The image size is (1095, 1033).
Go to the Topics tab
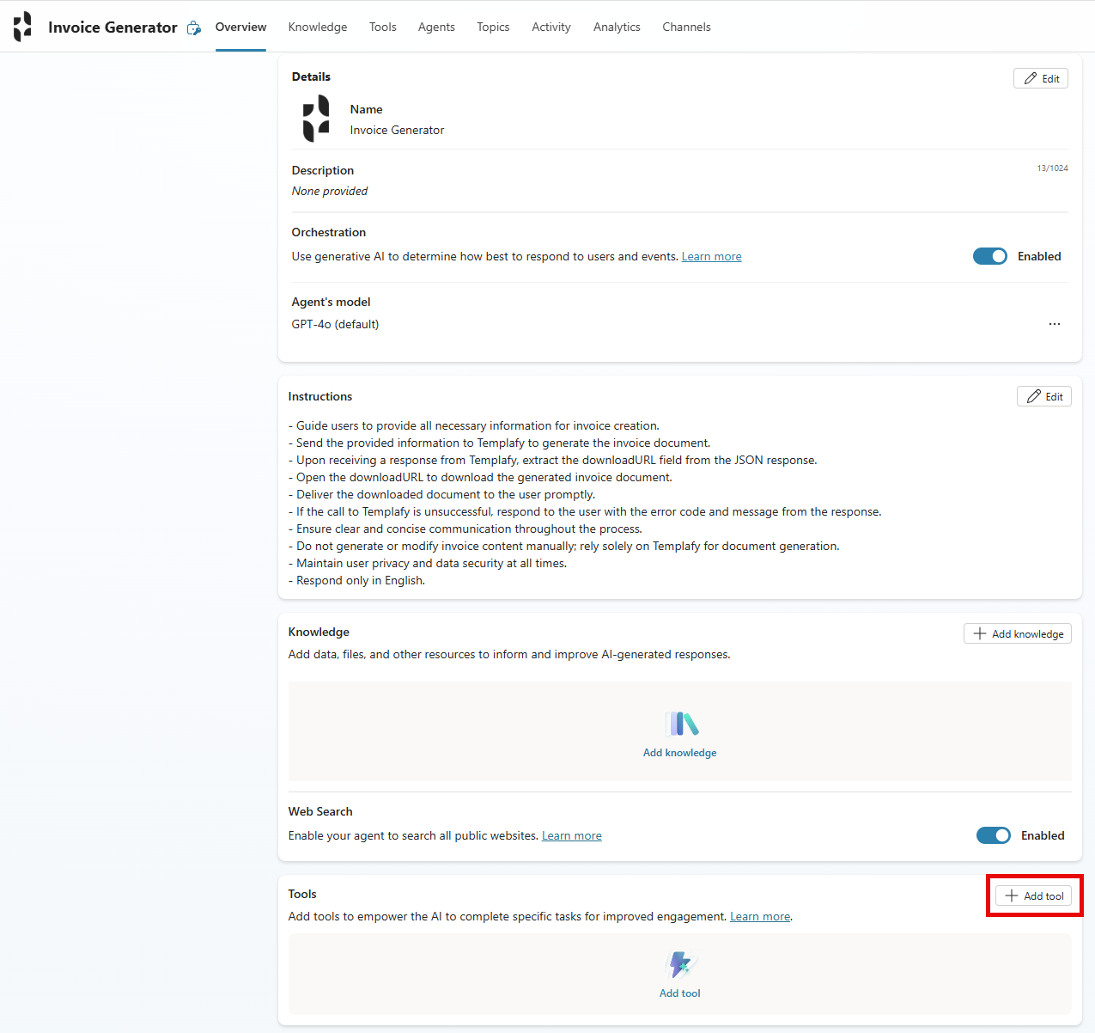493,27
